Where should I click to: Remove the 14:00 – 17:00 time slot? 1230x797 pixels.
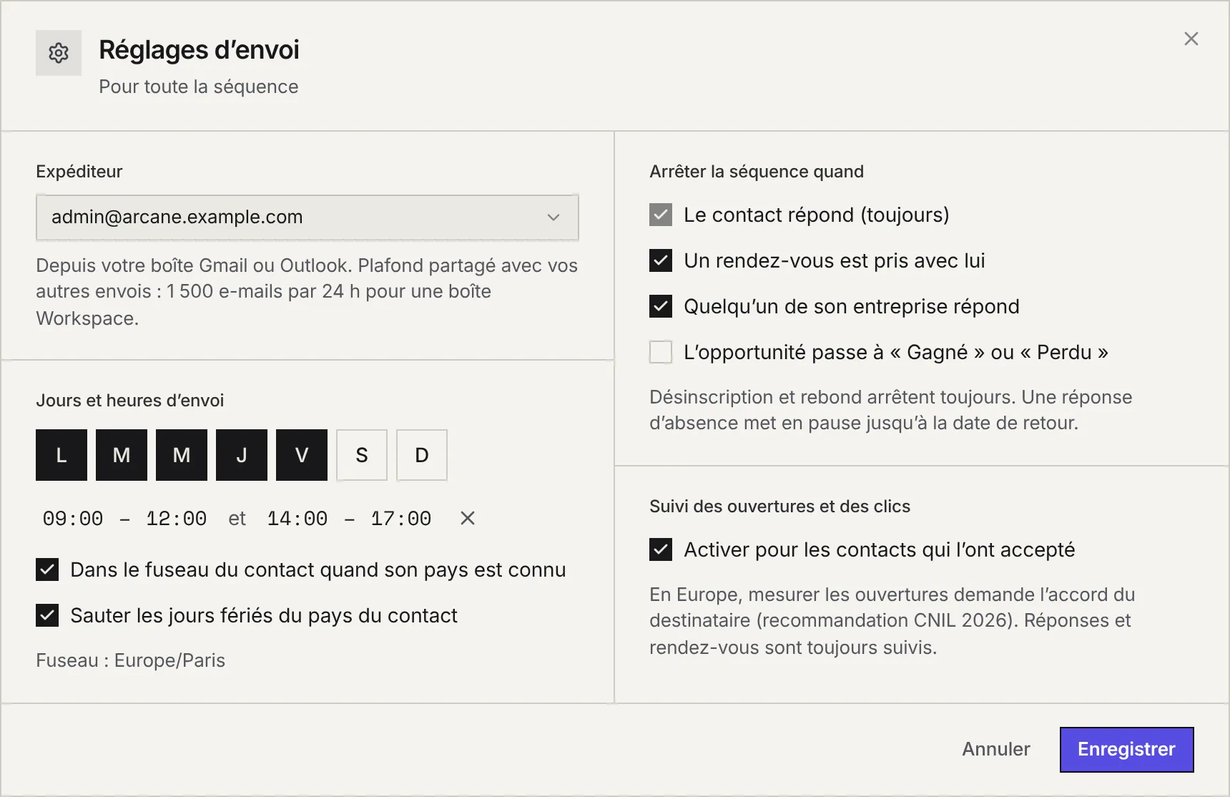pyautogui.click(x=468, y=518)
